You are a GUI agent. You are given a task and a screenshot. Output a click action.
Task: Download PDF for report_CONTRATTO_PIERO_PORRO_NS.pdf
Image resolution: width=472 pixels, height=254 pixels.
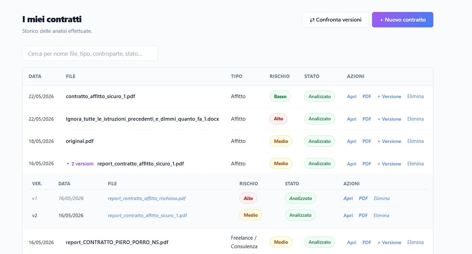367,242
